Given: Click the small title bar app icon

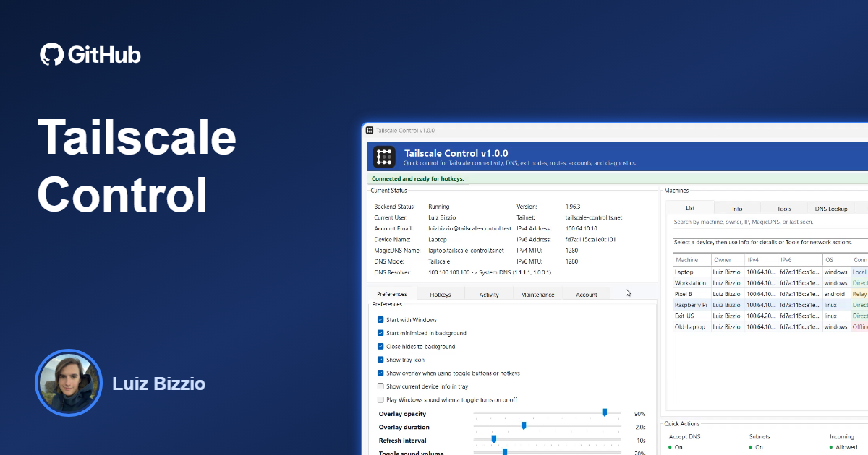Looking at the screenshot, I should (x=370, y=131).
